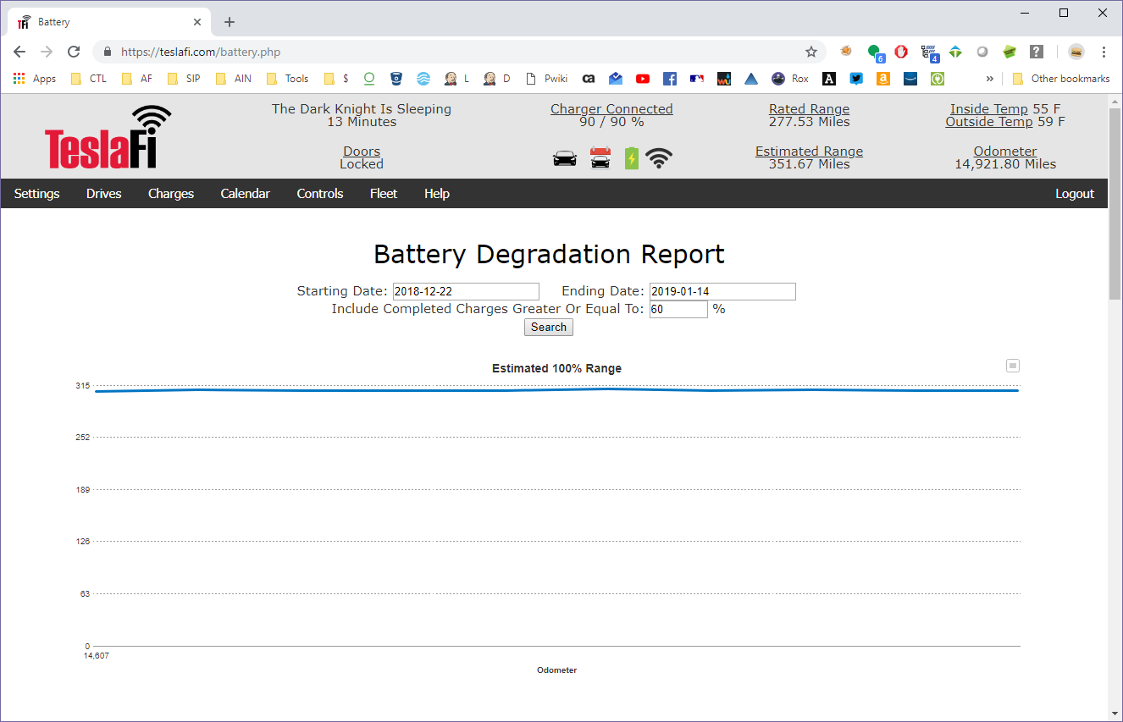This screenshot has height=722, width=1123.
Task: Click the Rox bookmark
Action: 791,79
